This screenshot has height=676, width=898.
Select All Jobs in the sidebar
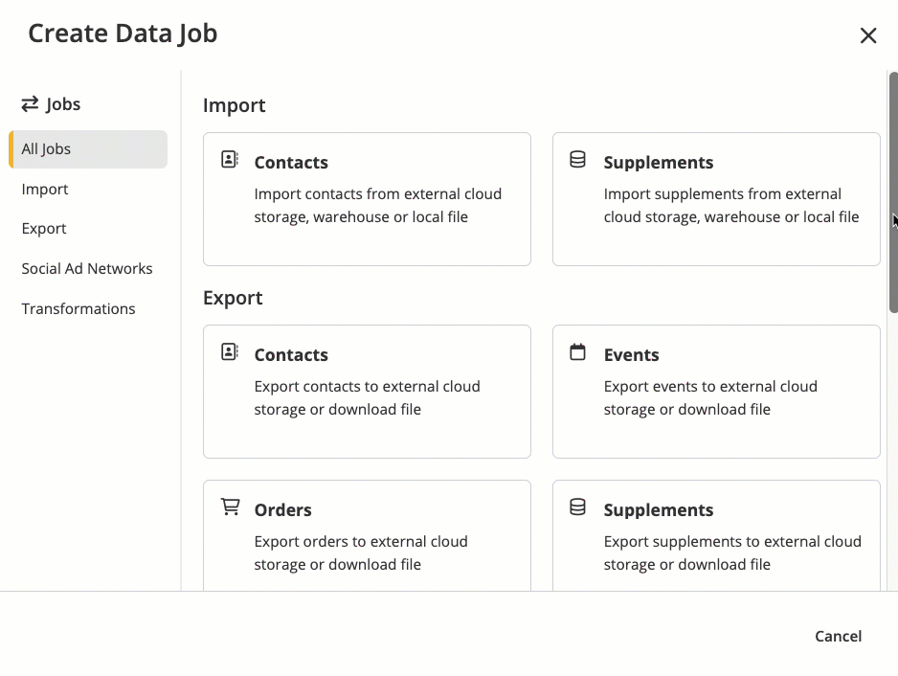click(46, 149)
